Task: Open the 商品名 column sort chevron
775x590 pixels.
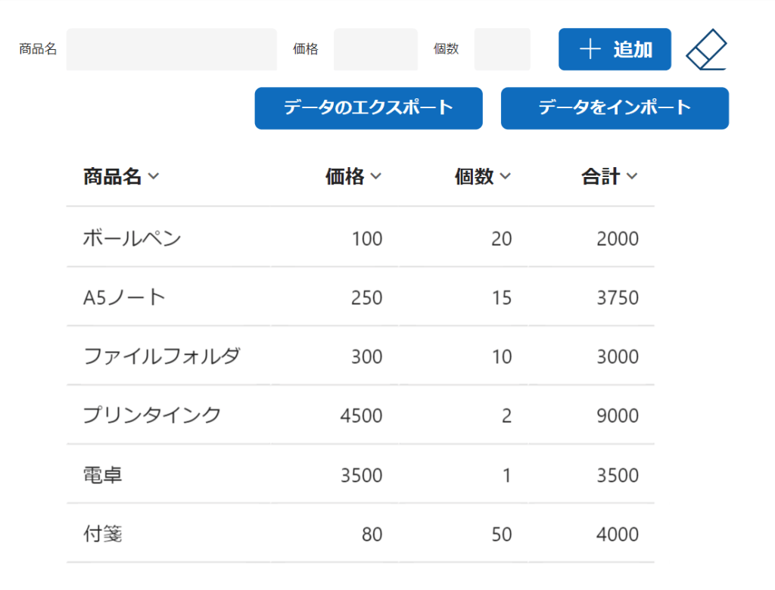Action: point(154,177)
